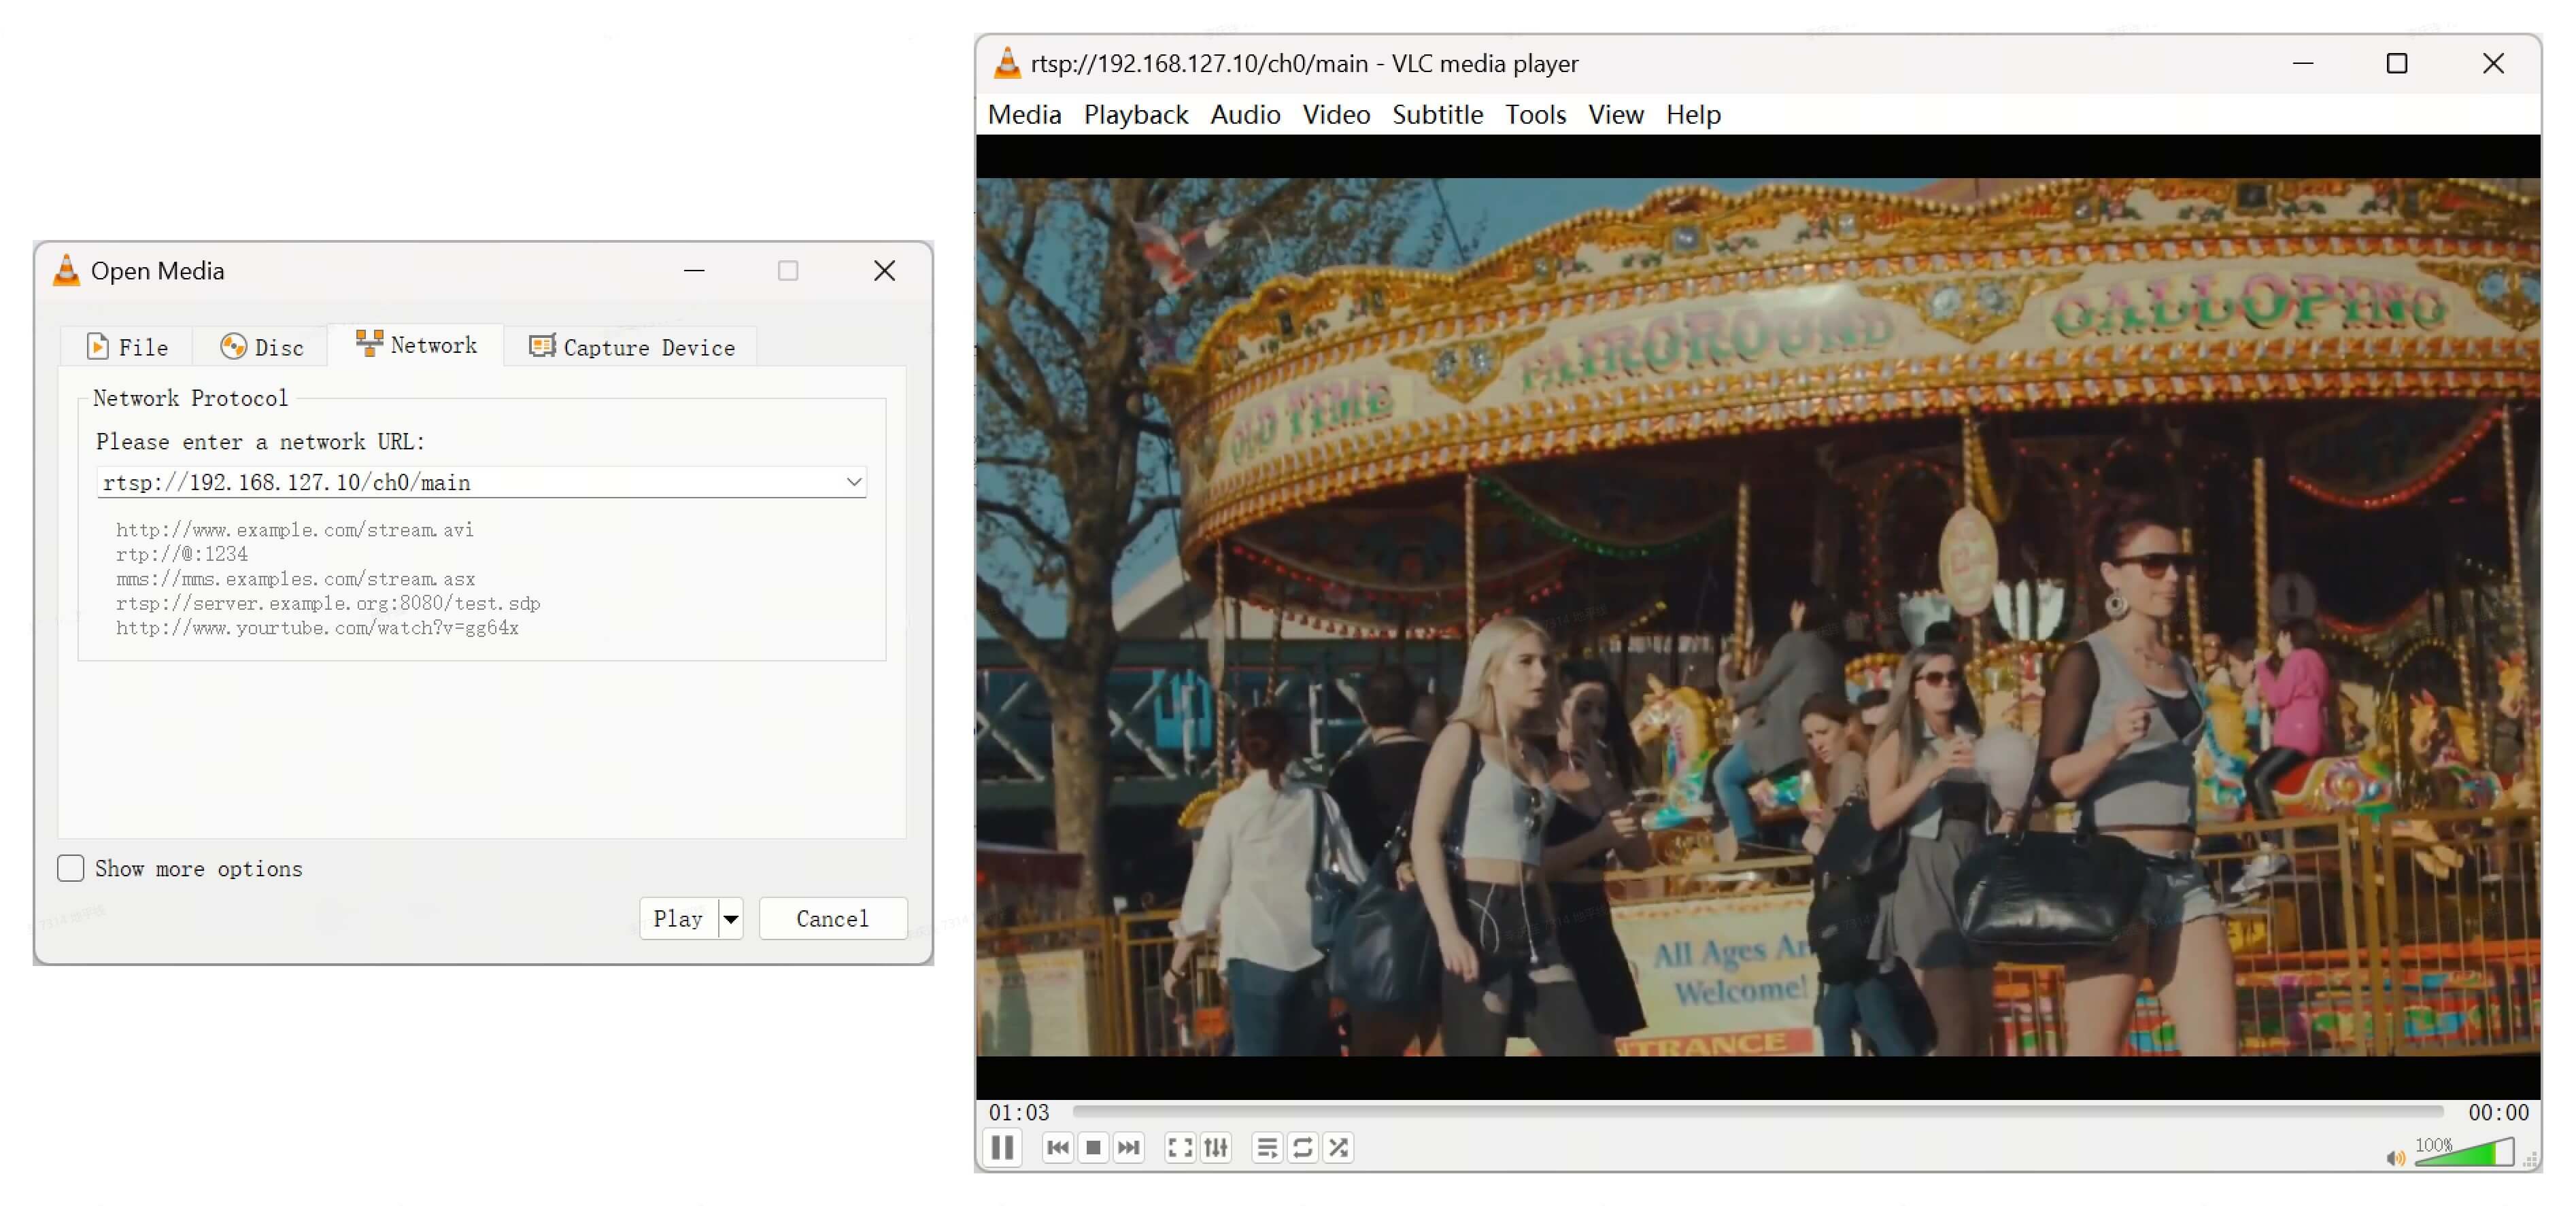Open the Subtitle menu
Image resolution: width=2576 pixels, height=1206 pixels.
(x=1437, y=115)
